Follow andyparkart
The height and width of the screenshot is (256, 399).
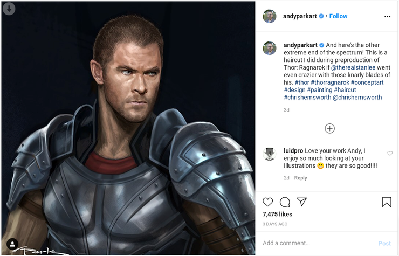pos(338,16)
